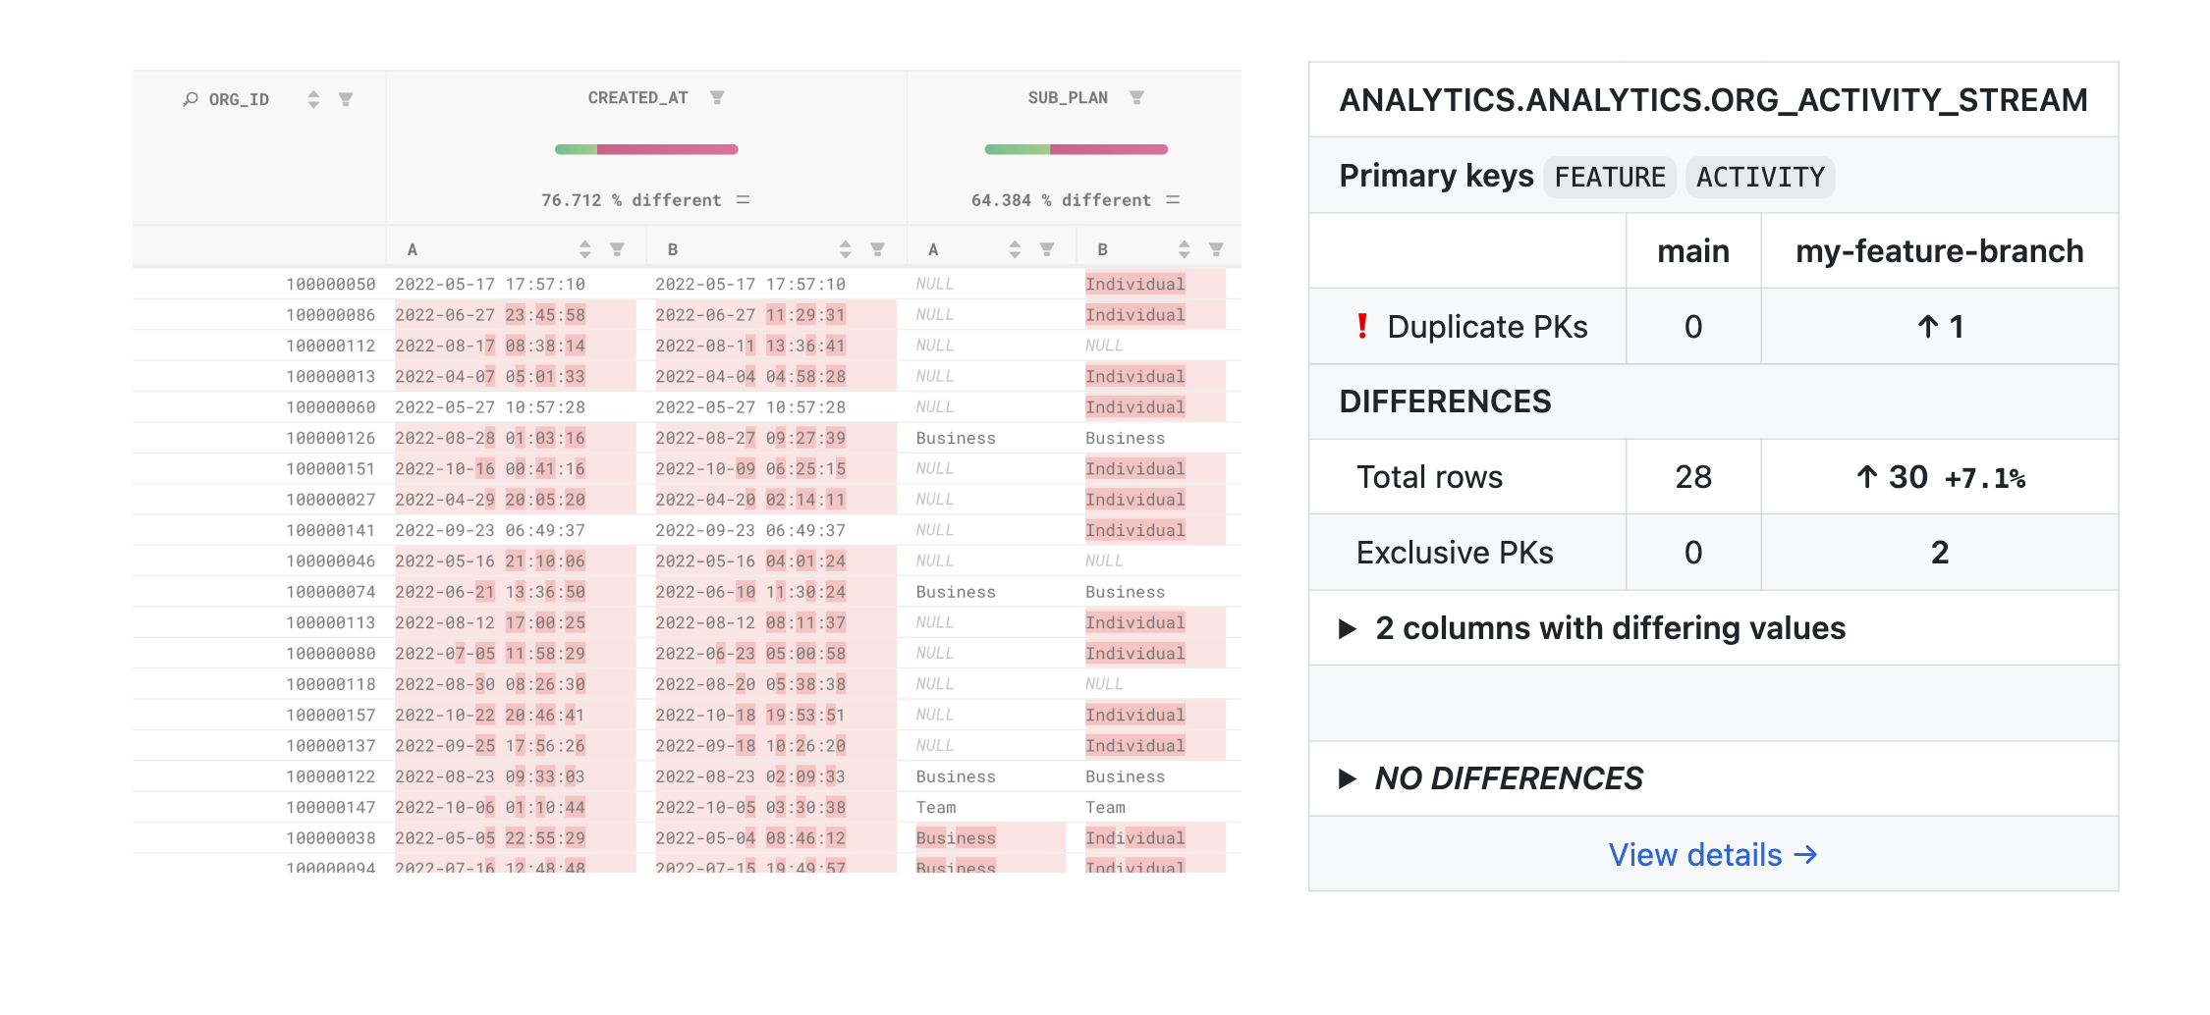
Task: Click the +7.1% row change value
Action: tap(1985, 479)
